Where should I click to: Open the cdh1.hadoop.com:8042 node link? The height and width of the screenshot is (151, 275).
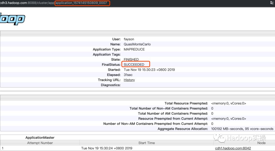pyautogui.click(x=233, y=148)
